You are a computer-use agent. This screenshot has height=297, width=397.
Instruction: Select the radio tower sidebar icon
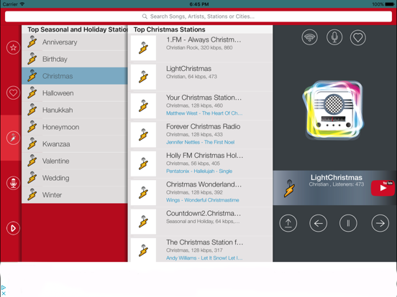tap(13, 138)
